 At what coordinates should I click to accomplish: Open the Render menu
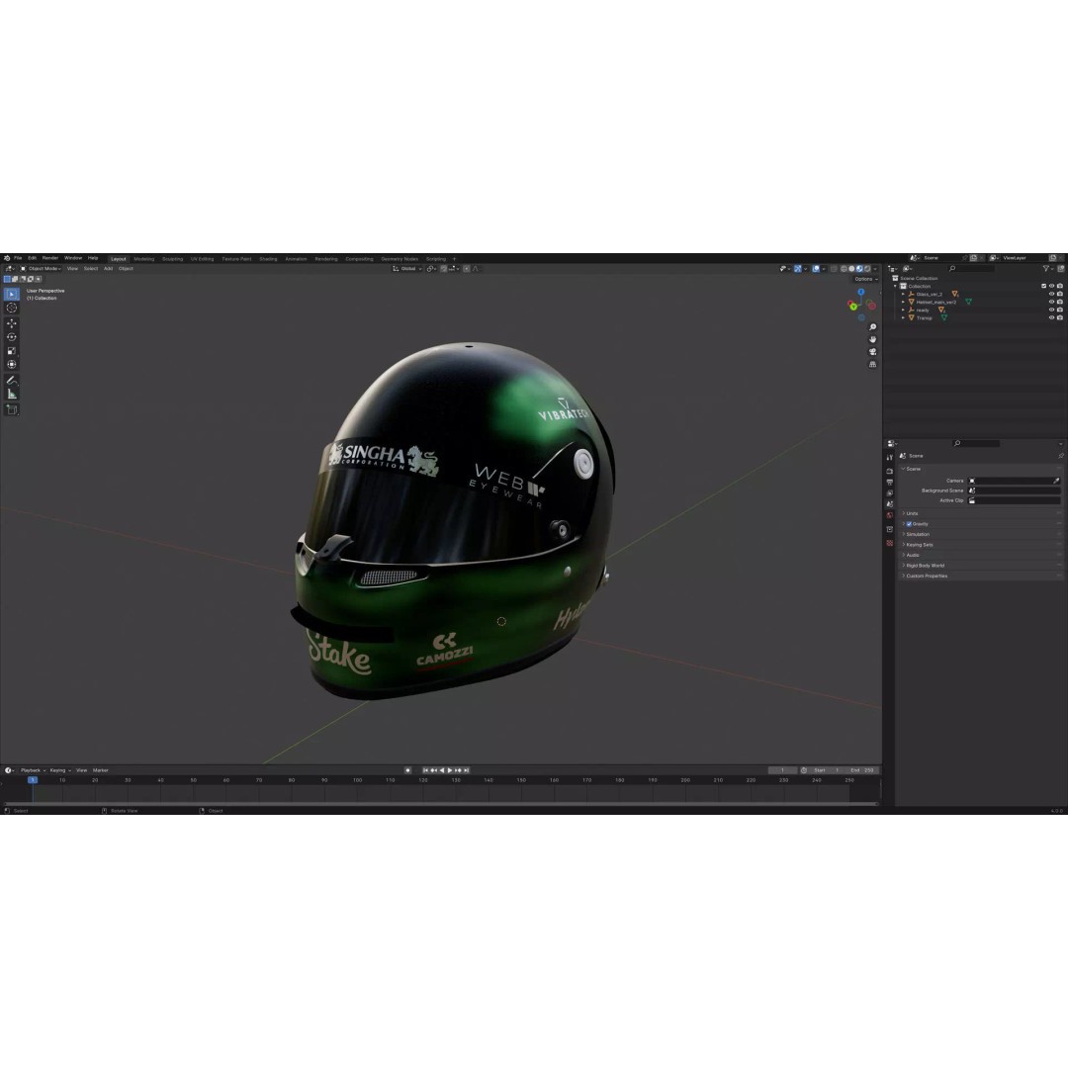tap(50, 259)
